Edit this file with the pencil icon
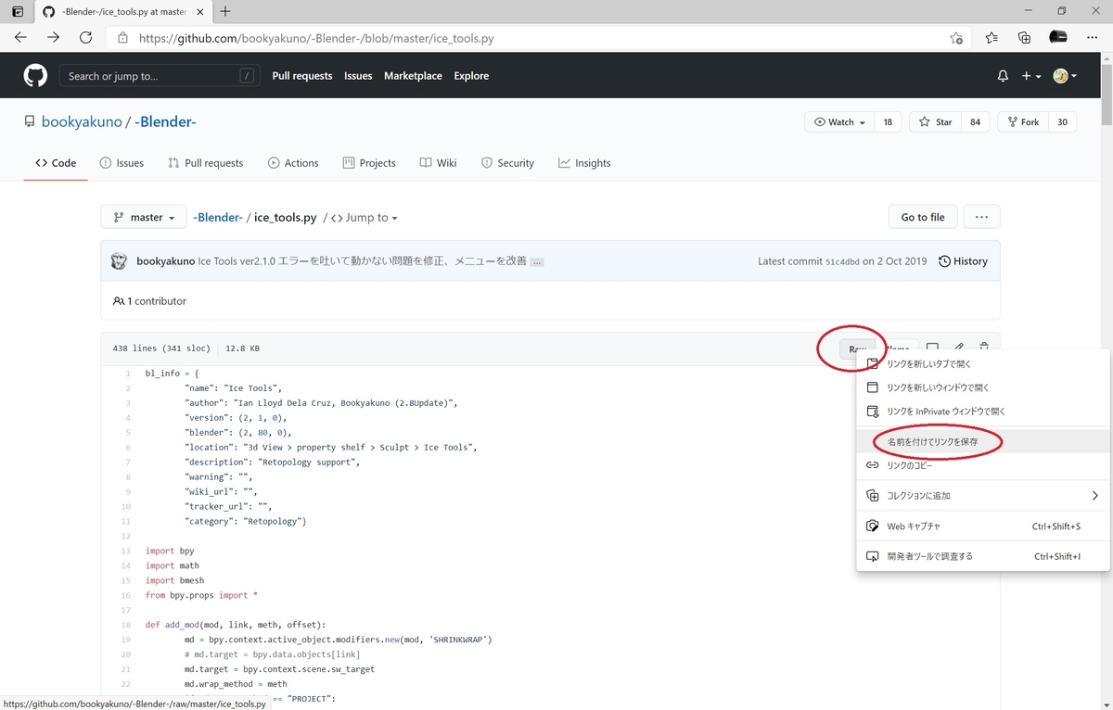The width and height of the screenshot is (1113, 710). click(x=959, y=349)
